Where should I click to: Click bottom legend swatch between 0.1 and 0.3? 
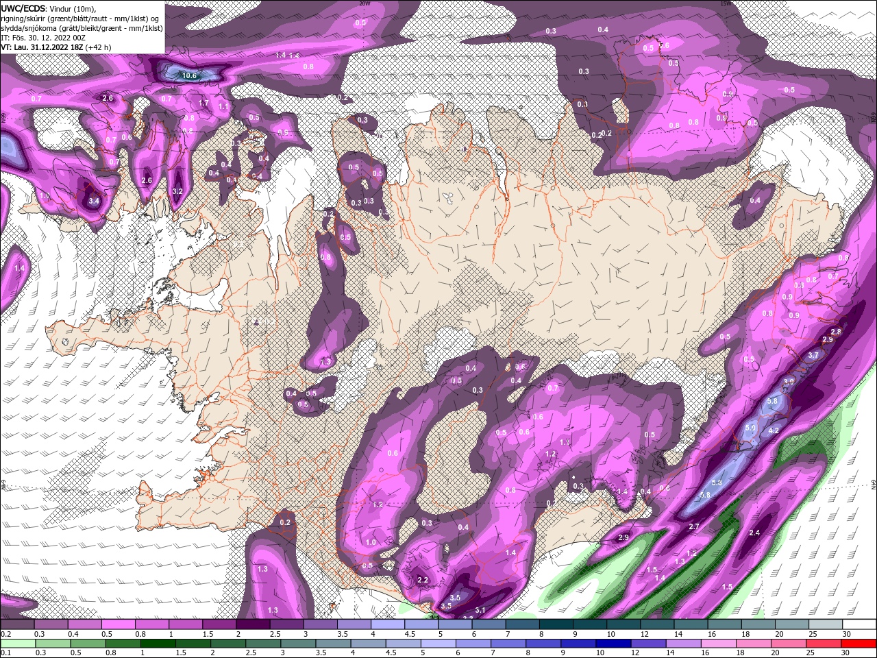coord(18,643)
